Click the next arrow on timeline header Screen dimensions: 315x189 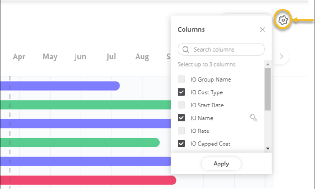281,57
